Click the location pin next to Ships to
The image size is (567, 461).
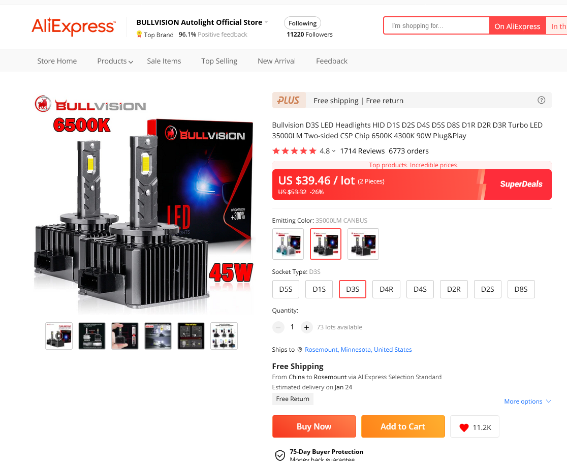pyautogui.click(x=299, y=350)
